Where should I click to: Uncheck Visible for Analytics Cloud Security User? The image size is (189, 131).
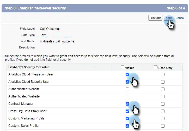(127, 82)
